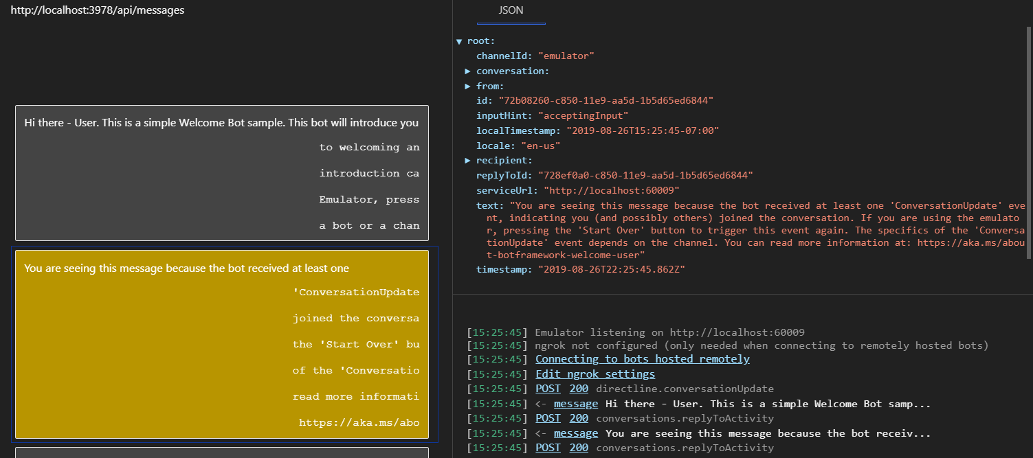Click the inspector panel vertical scrollbar
Image resolution: width=1033 pixels, height=458 pixels.
[1029, 144]
